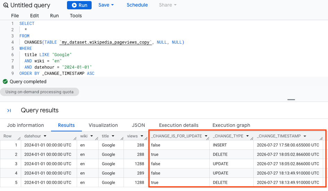Screen dimensions: 328x191
Task: Click the panel divider drag handle bar
Action: pos(291,100)
